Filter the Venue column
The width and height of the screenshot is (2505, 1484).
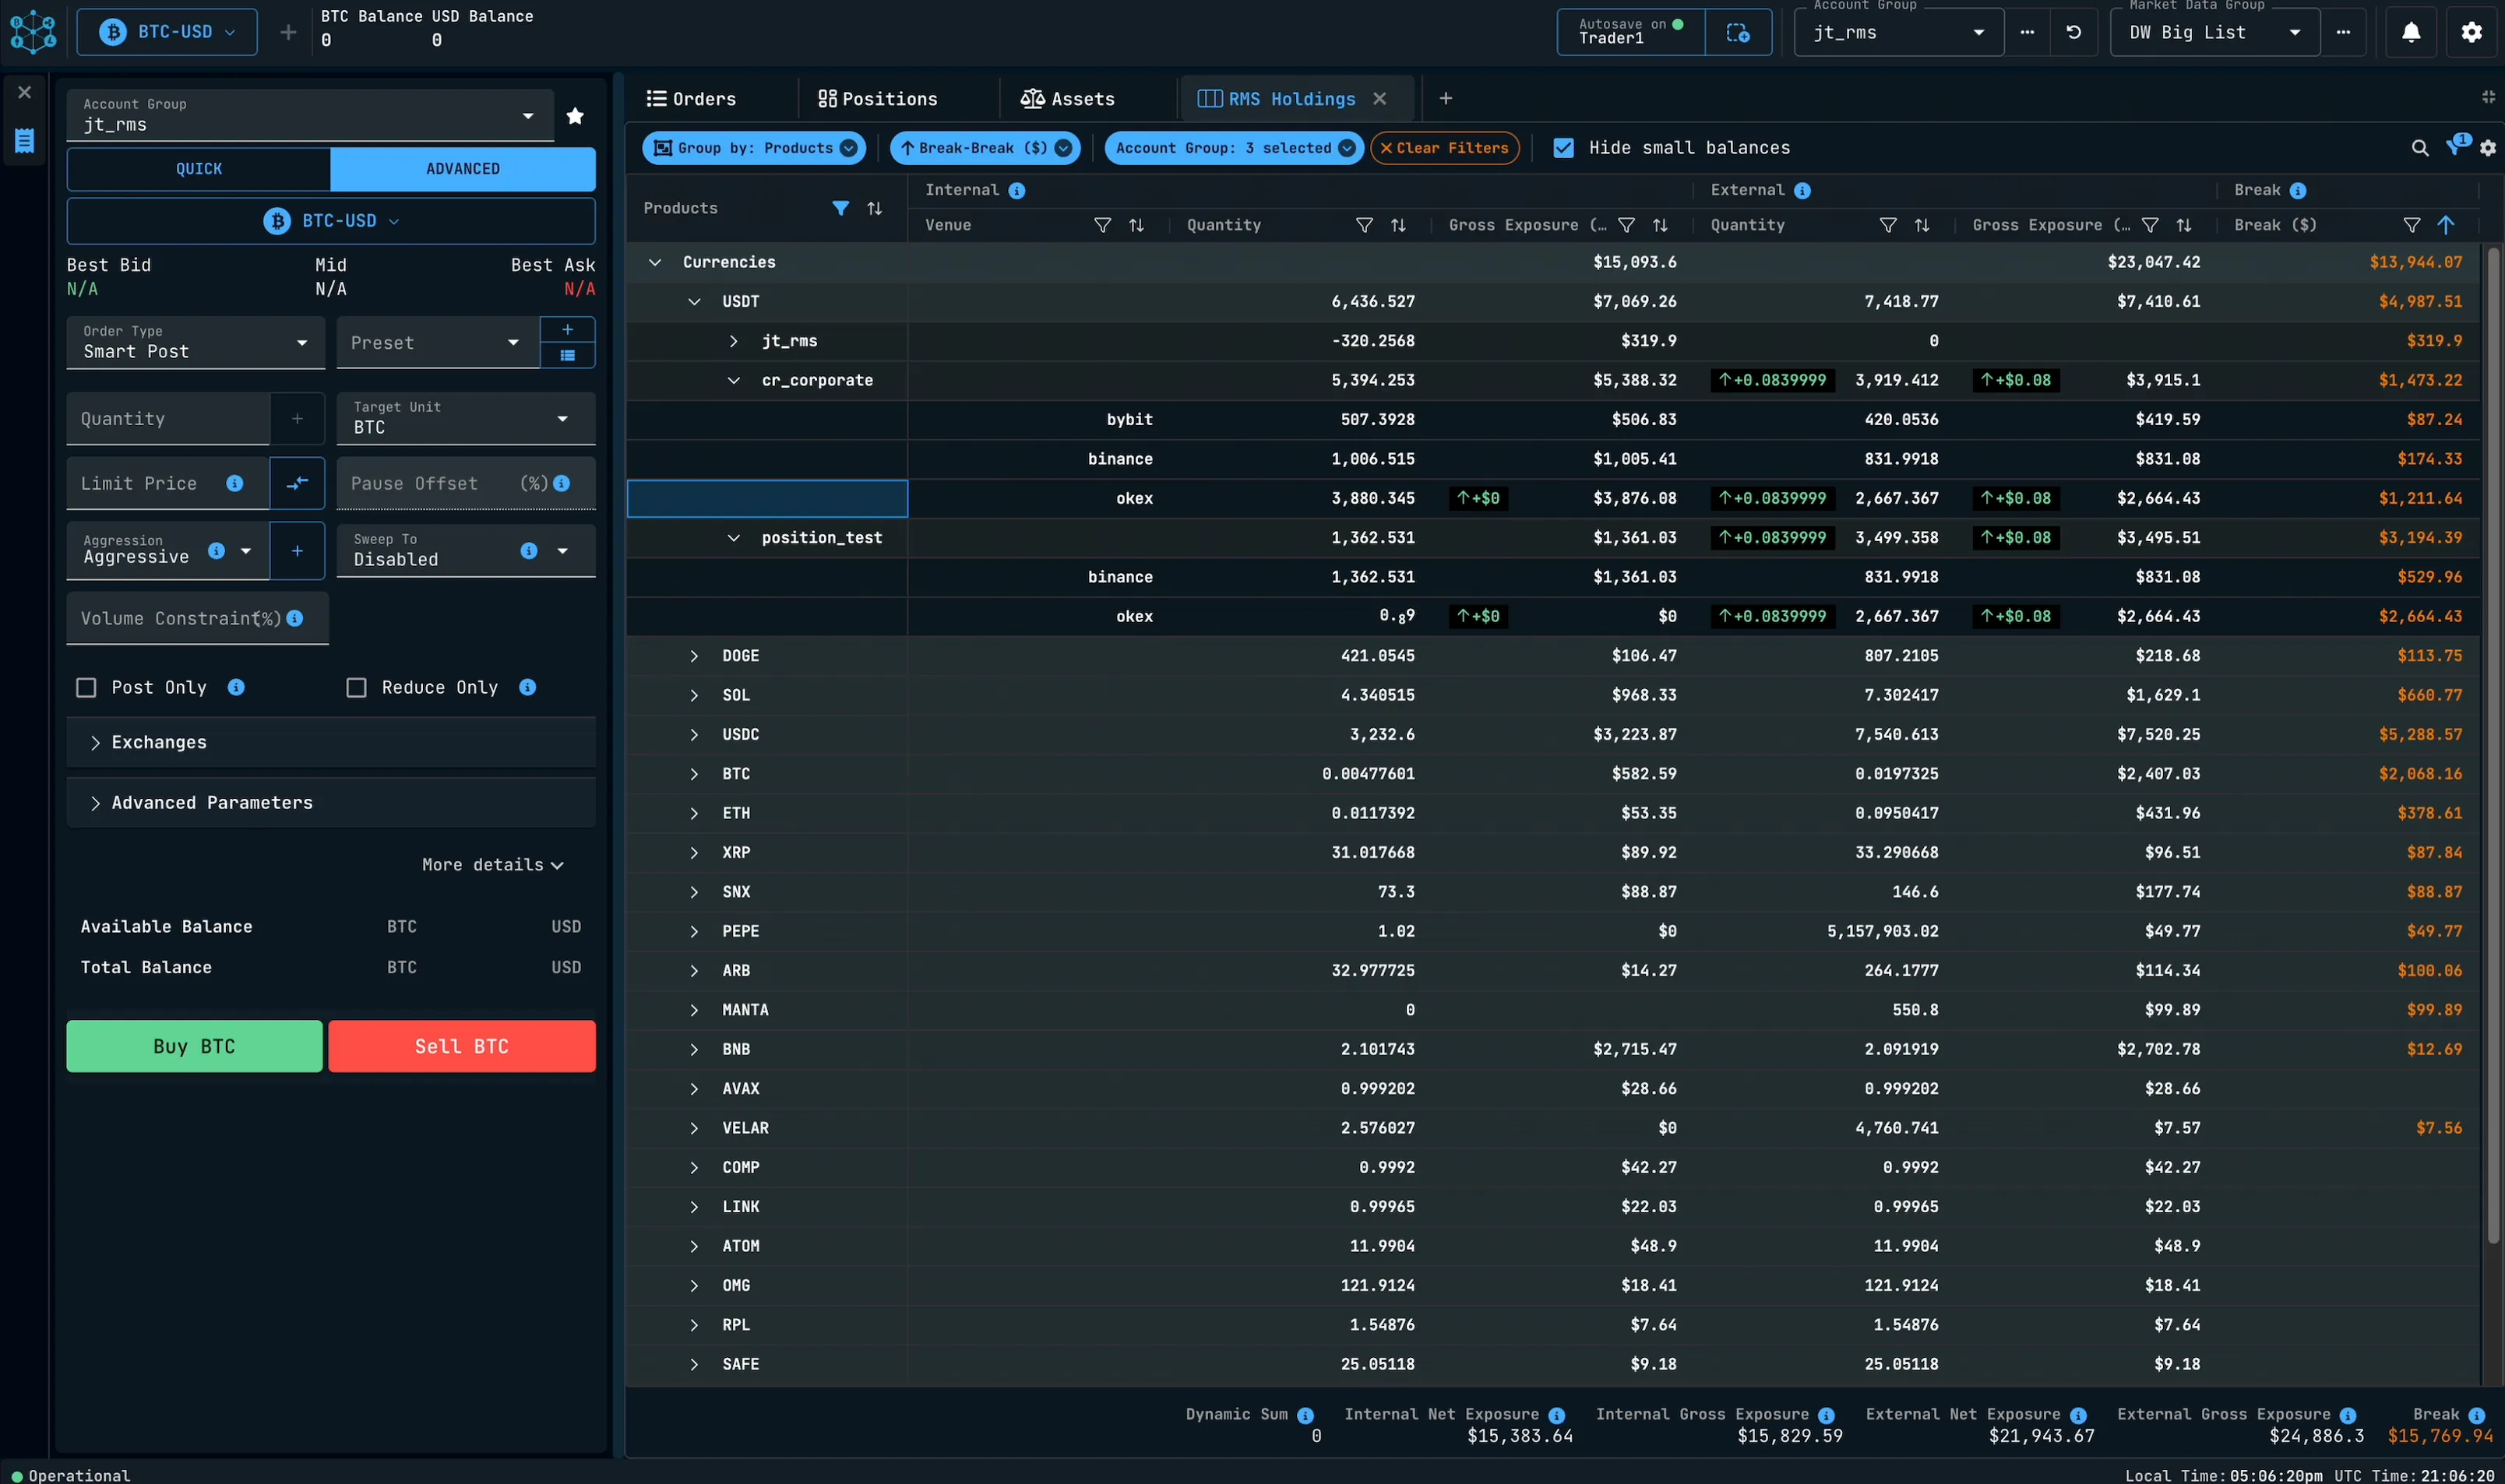coord(1102,225)
